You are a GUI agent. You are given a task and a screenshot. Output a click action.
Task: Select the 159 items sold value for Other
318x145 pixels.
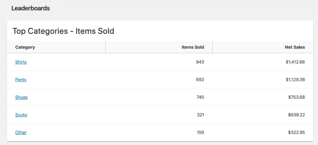tap(200, 132)
